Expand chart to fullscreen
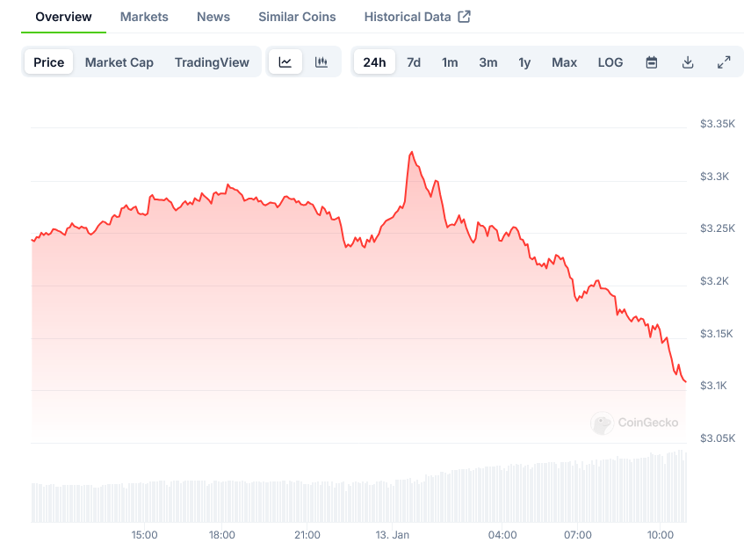744x557 pixels. coord(724,62)
